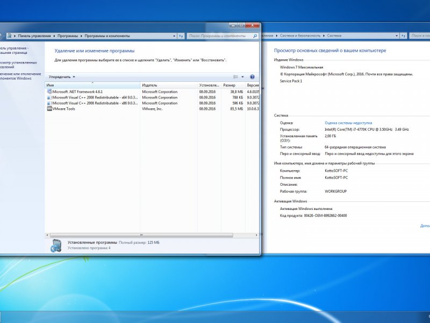Open help via the blue question mark icon
This screenshot has height=323, width=430.
(252, 77)
